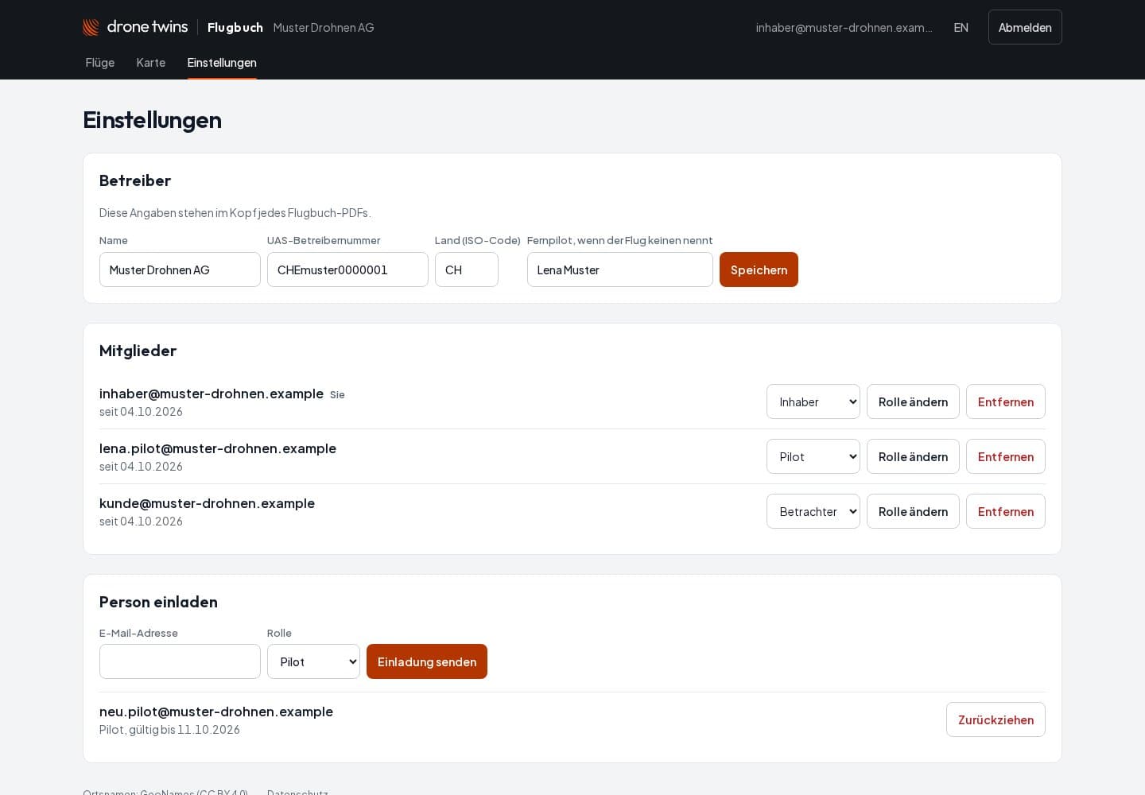
Task: Open the invite Rolle dropdown
Action: point(313,661)
